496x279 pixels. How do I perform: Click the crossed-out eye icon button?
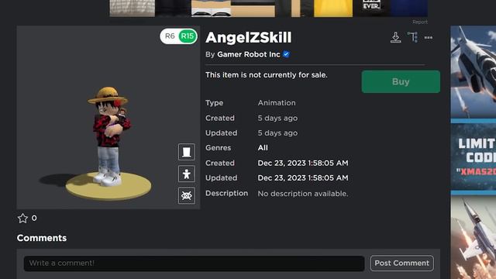click(x=187, y=195)
